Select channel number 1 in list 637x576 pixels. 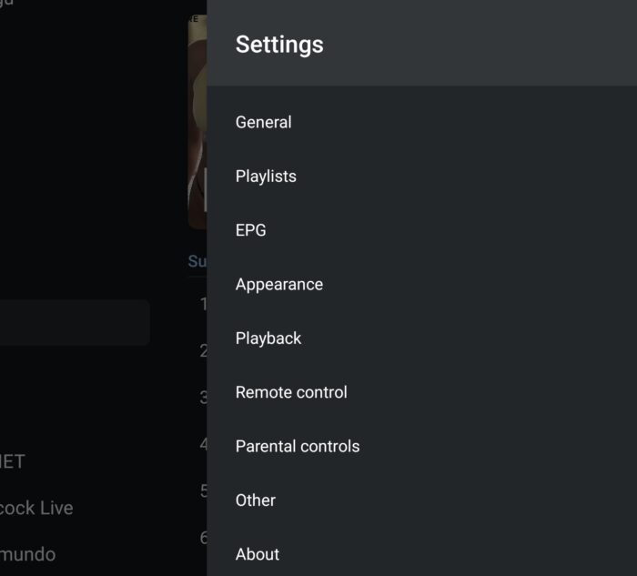pos(202,304)
